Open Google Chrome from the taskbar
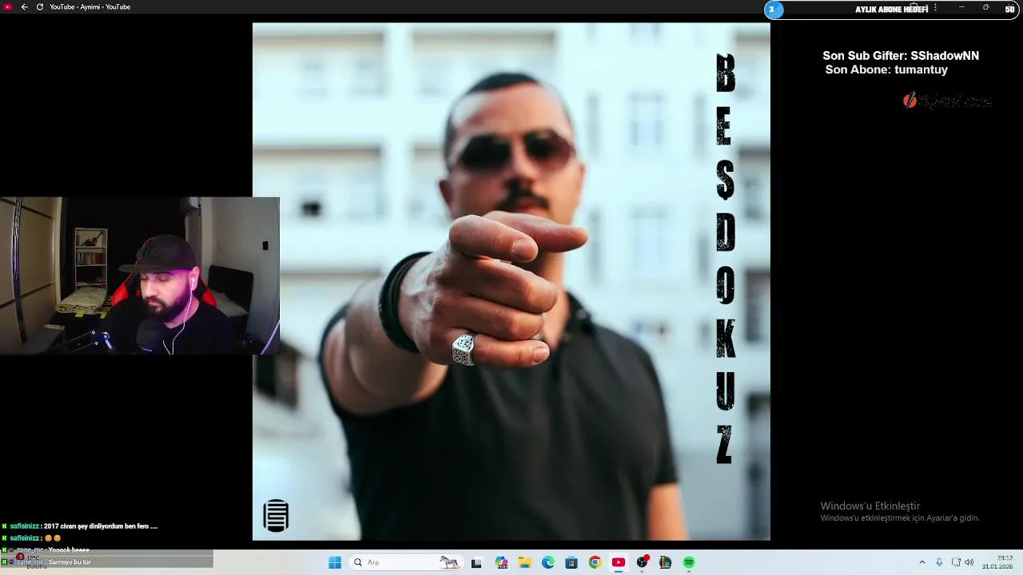The height and width of the screenshot is (575, 1023). point(595,562)
